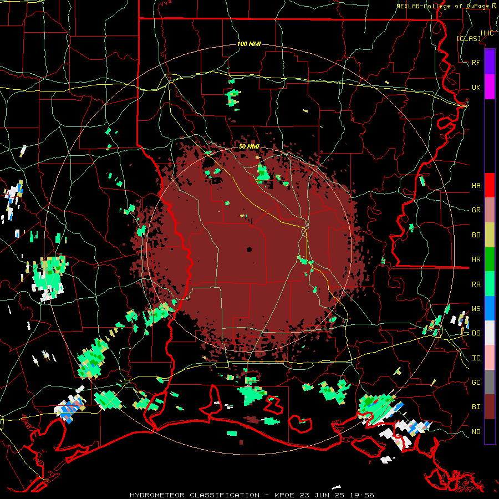Screen dimensions: 499x499
Task: Click the "HYDROMETEOR CLASSIFICATION" title text
Action: pyautogui.click(x=195, y=495)
